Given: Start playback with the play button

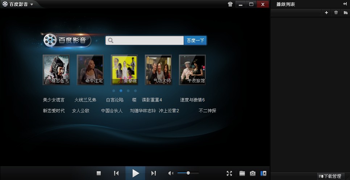Looking at the screenshot, I should [x=135, y=173].
